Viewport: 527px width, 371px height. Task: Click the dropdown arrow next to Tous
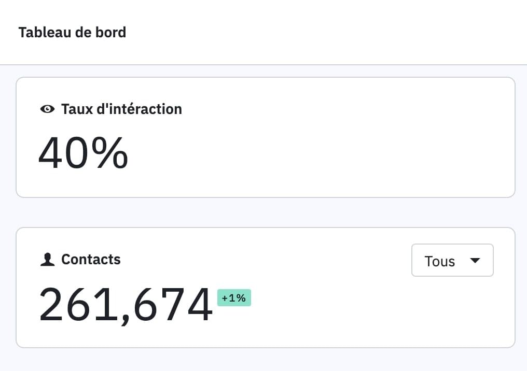tap(475, 261)
